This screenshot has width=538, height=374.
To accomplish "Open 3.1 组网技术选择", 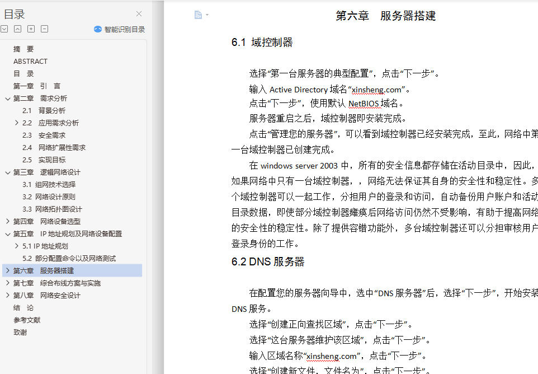I will click(49, 184).
